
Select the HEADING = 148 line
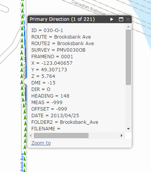tap(50, 96)
